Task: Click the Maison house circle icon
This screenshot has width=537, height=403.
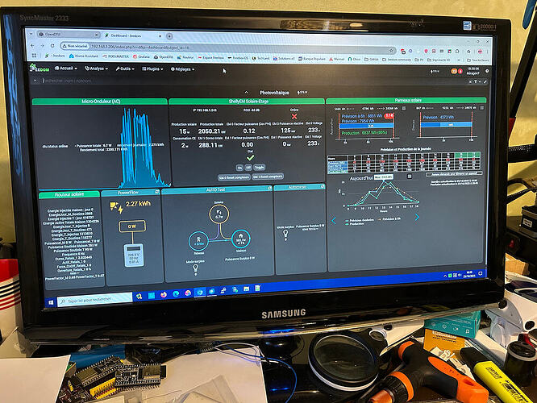Action: click(241, 239)
